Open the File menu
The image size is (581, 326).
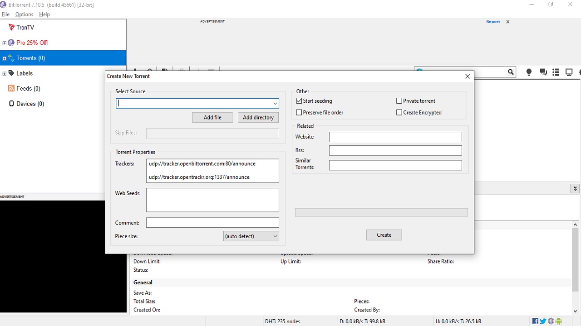point(5,14)
